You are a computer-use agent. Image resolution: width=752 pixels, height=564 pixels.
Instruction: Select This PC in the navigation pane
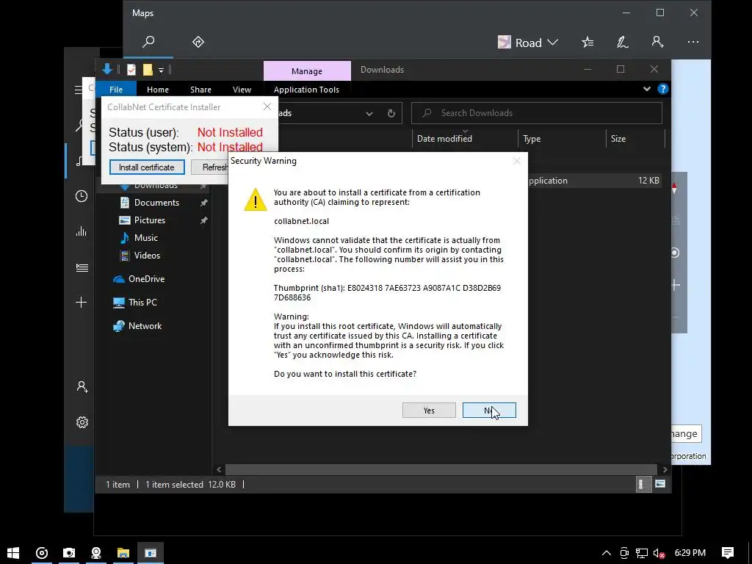[x=142, y=302]
